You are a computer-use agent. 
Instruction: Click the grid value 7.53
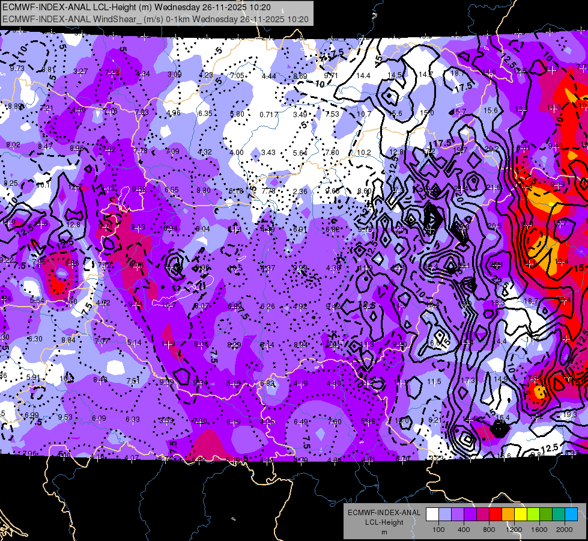pos(332,114)
